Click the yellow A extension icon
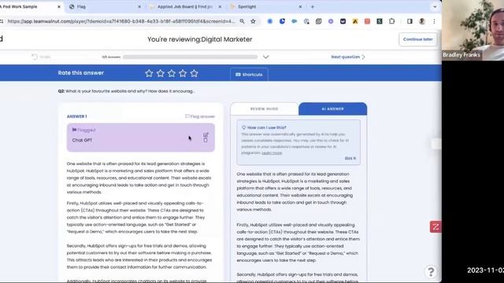This screenshot has height=283, width=504. 355,21
